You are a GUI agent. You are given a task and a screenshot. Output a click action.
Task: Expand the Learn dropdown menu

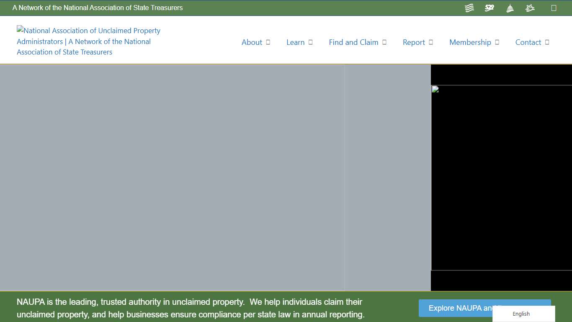tap(310, 42)
